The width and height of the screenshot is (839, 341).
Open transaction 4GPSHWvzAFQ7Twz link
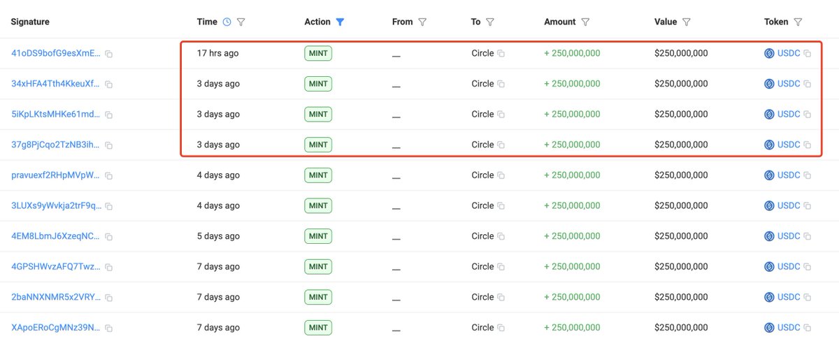tap(56, 267)
